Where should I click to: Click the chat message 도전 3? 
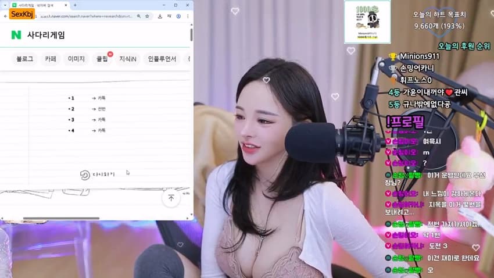tap(438, 246)
